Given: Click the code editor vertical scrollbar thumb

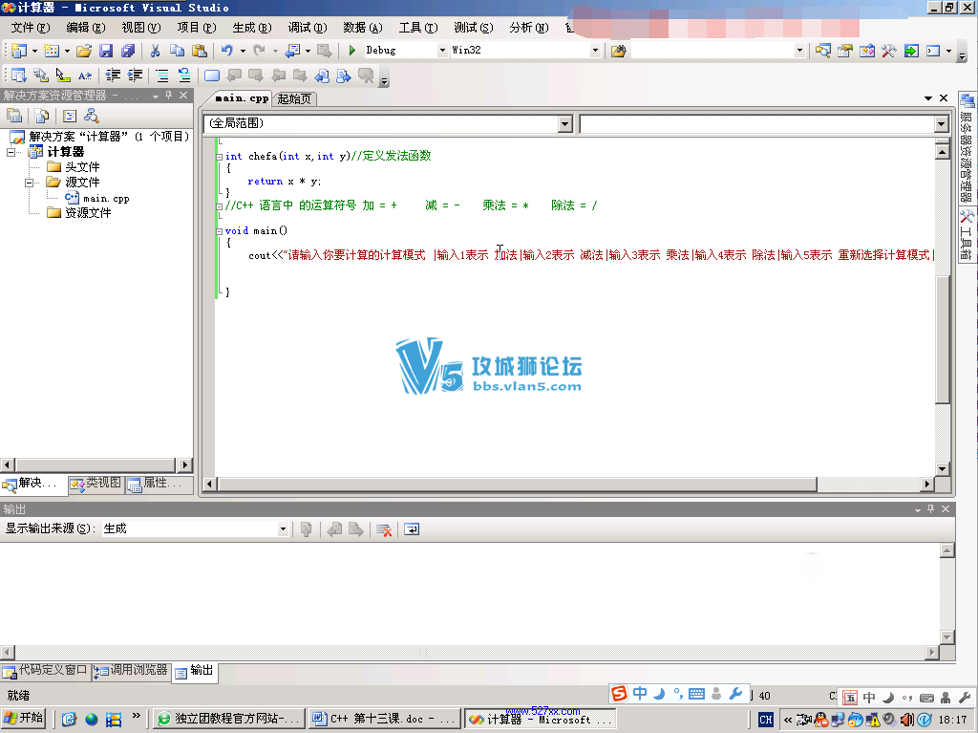Looking at the screenshot, I should coord(943,340).
